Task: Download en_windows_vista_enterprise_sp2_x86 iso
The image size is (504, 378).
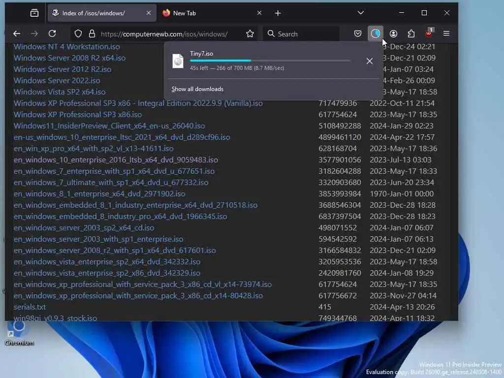Action: click(x=107, y=273)
